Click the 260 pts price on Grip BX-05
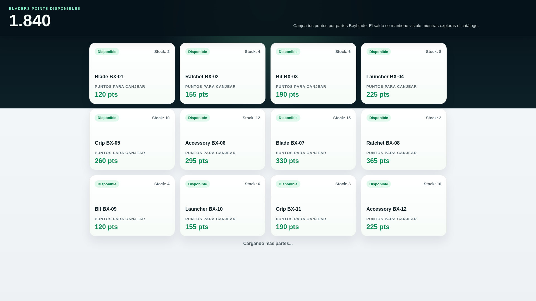Viewport: 536px width, 301px height. coord(106,161)
